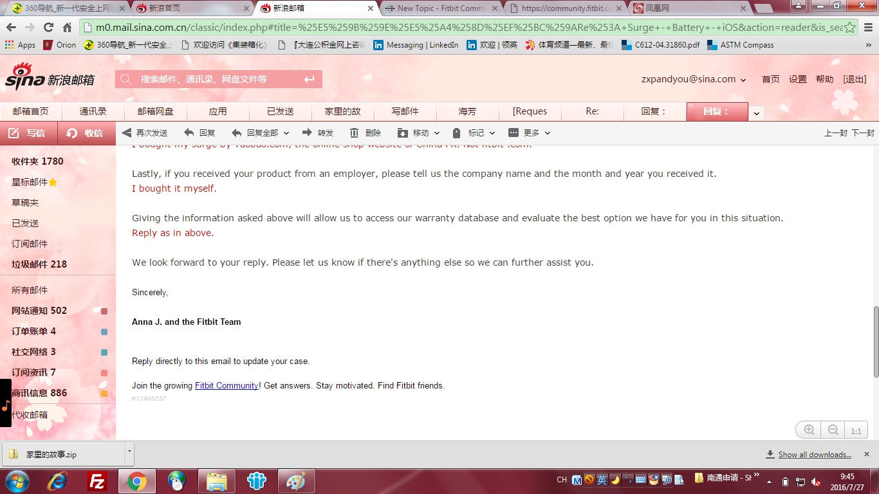Click the 帮助 help link
879x494 pixels.
point(825,79)
